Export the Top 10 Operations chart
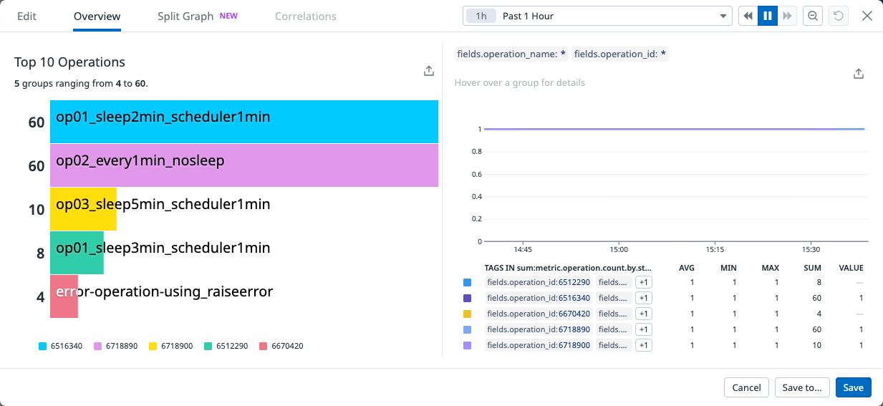The height and width of the screenshot is (406, 883). [x=428, y=71]
